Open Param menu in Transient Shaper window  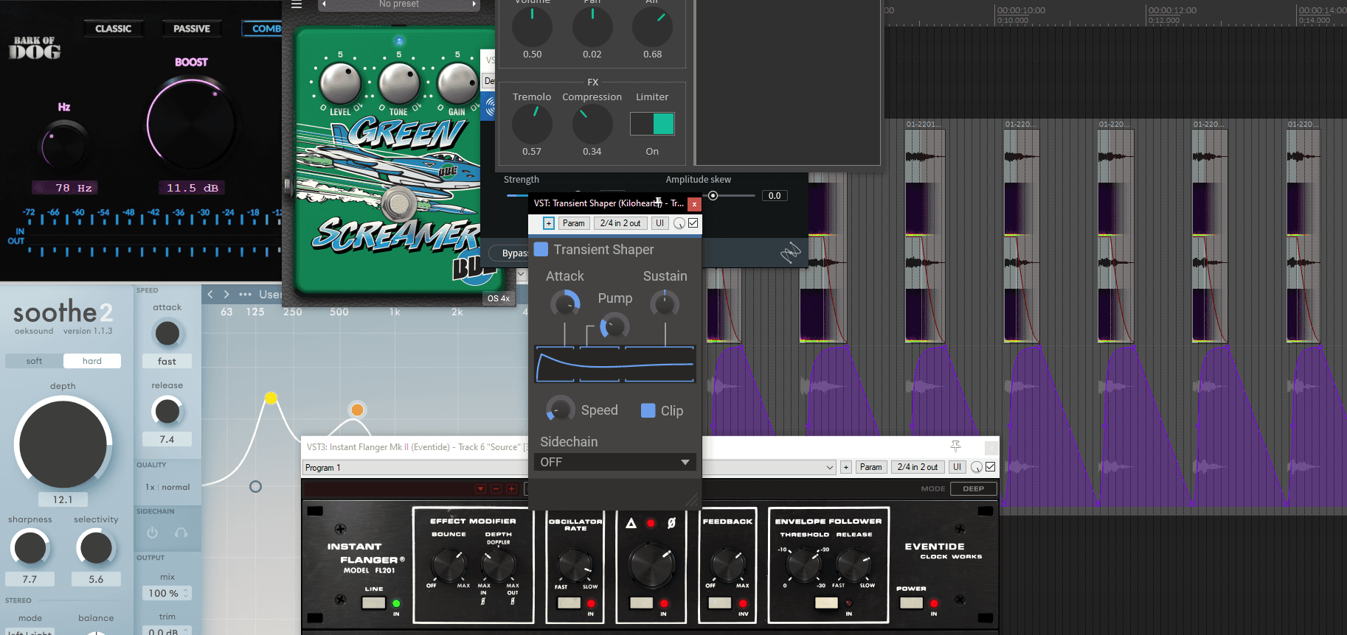point(573,223)
